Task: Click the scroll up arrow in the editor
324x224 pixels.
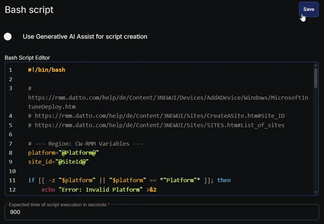Action: (316, 65)
